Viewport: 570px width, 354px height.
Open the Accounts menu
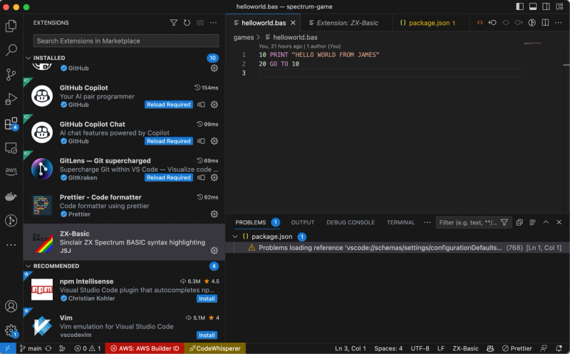click(11, 306)
